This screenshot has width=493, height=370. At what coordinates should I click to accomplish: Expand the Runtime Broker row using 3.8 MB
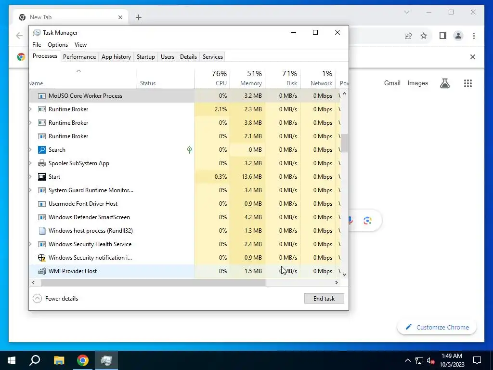click(30, 123)
